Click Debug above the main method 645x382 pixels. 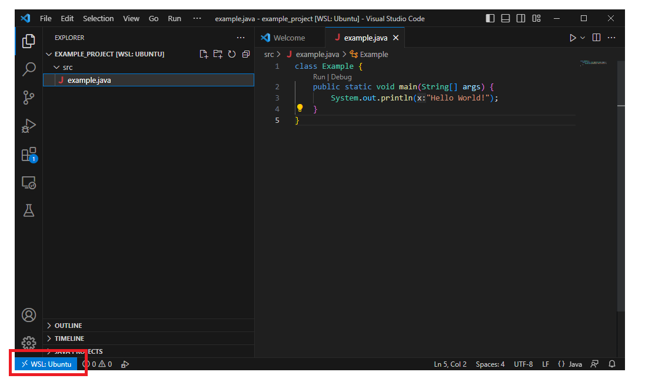(341, 76)
